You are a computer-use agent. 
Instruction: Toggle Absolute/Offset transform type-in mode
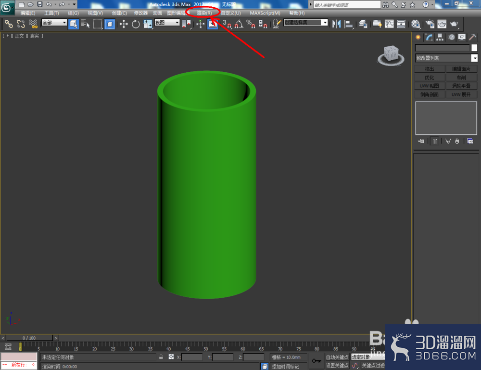(x=171, y=357)
